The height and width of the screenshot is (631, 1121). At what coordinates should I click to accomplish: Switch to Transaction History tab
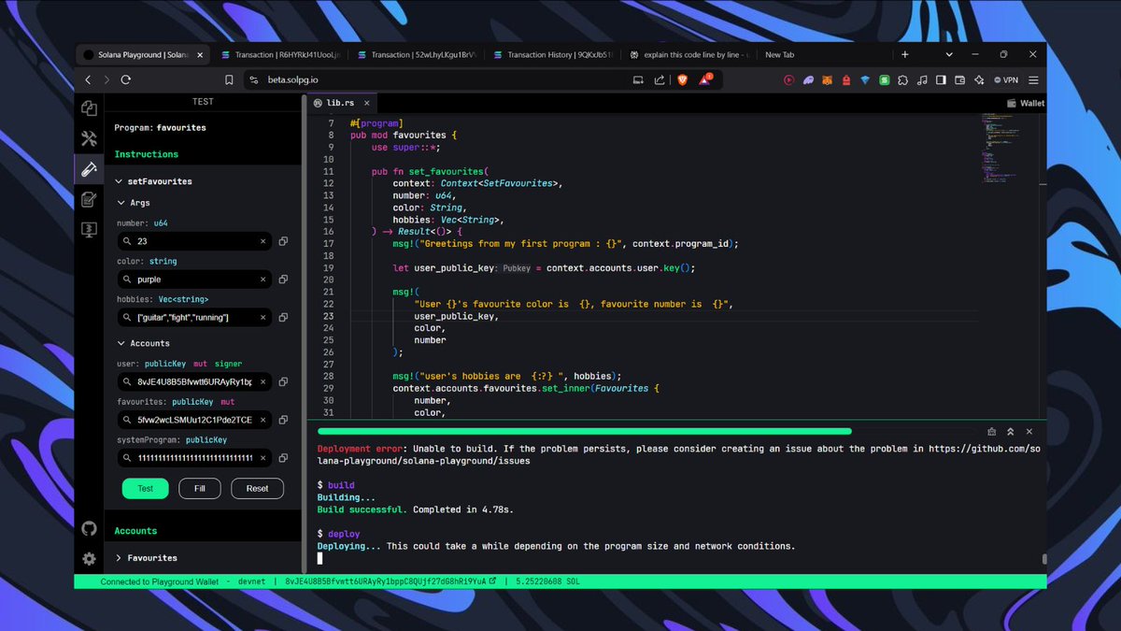coord(553,55)
